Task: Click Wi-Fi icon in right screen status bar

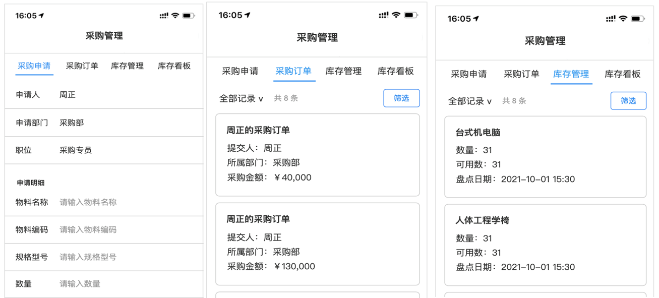Action: 623,19
